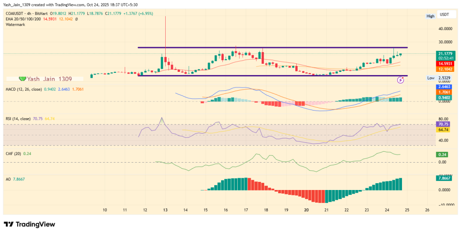Screen dimensions: 461x234
Task: Select the lower purple support line
Action: (x=270, y=75)
